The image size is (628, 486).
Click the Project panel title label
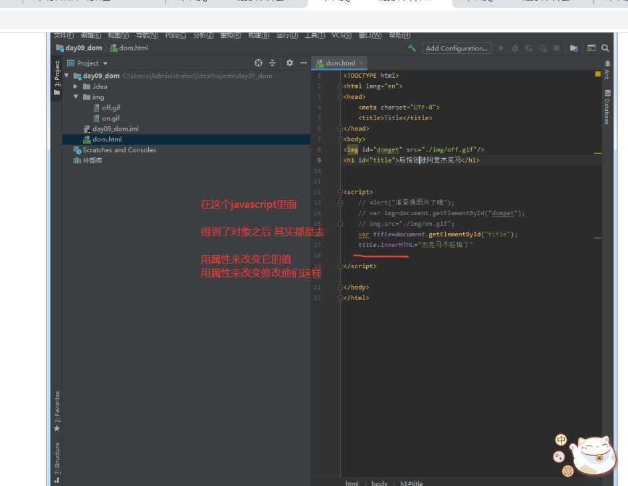(x=87, y=63)
